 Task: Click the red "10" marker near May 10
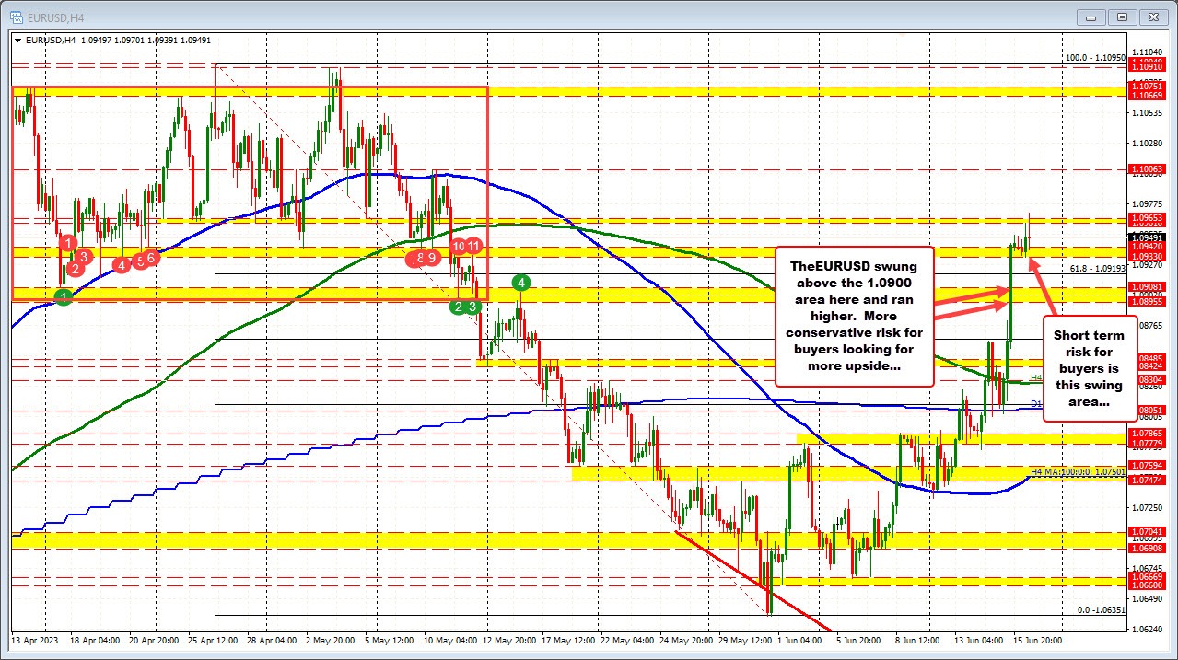458,247
